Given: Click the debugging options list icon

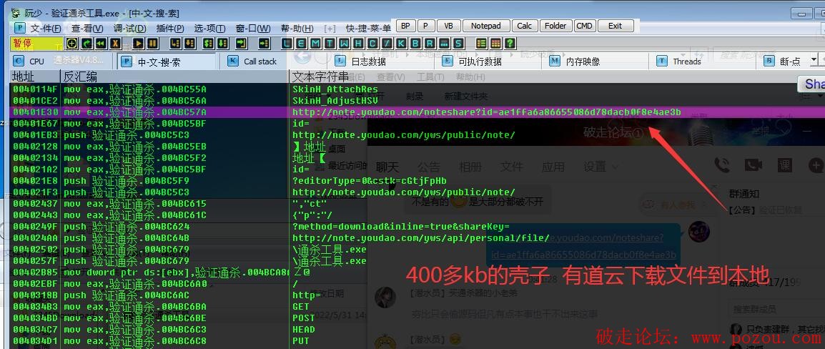Looking at the screenshot, I should tap(481, 43).
